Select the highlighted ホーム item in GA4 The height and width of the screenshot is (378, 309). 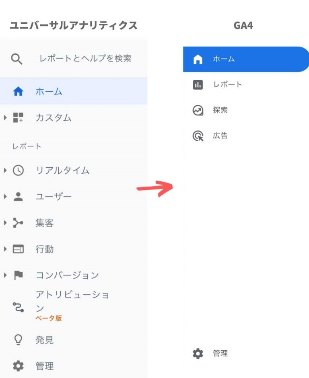coord(246,59)
